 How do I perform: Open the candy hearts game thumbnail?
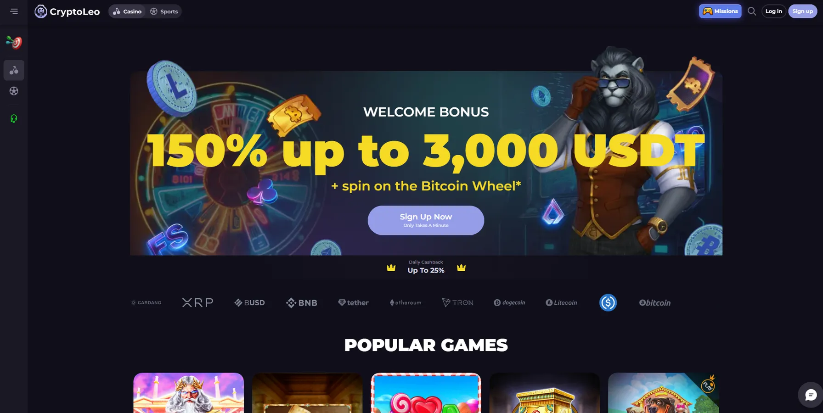click(426, 393)
